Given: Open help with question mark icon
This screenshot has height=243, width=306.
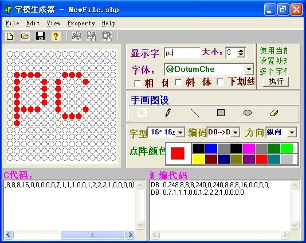Looking at the screenshot, I should 56,36.
